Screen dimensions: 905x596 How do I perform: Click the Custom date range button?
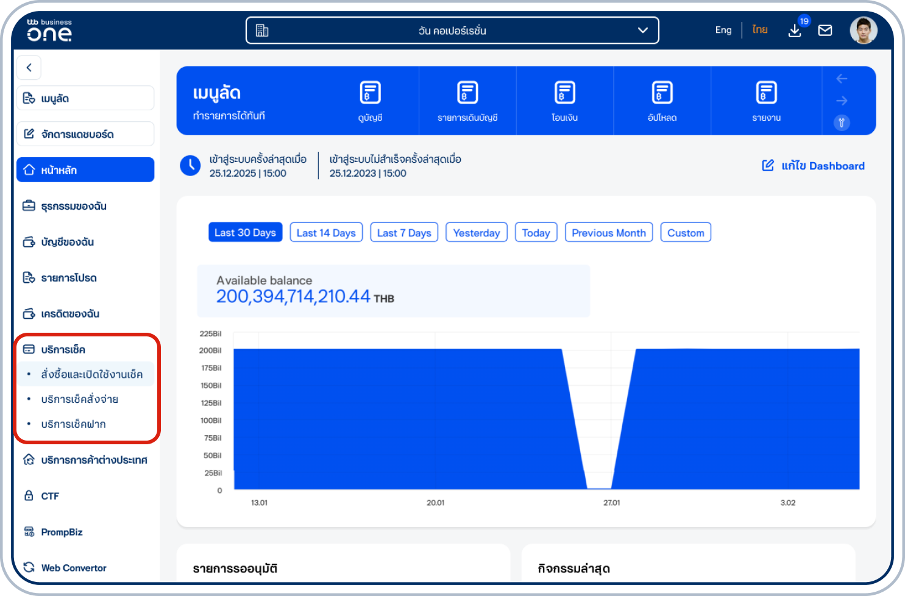(x=686, y=233)
